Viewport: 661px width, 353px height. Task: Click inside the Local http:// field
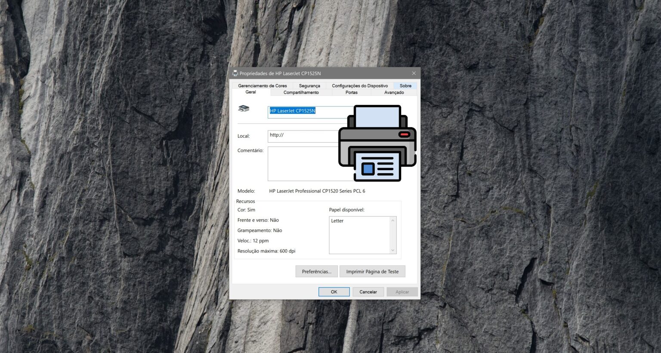pyautogui.click(x=301, y=136)
